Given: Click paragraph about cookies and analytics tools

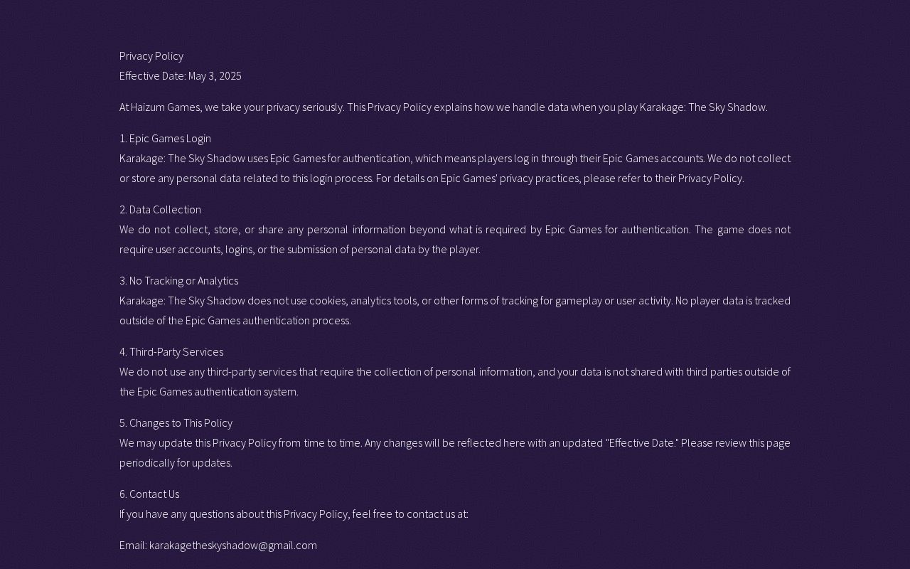Looking at the screenshot, I should [x=454, y=310].
